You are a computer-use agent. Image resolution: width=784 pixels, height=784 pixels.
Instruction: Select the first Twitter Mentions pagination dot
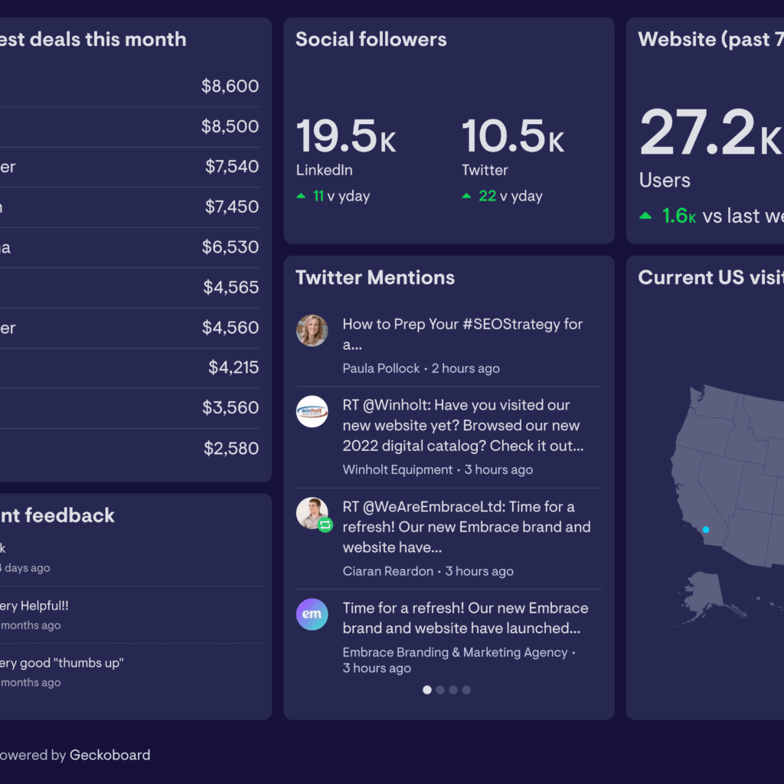(x=427, y=690)
